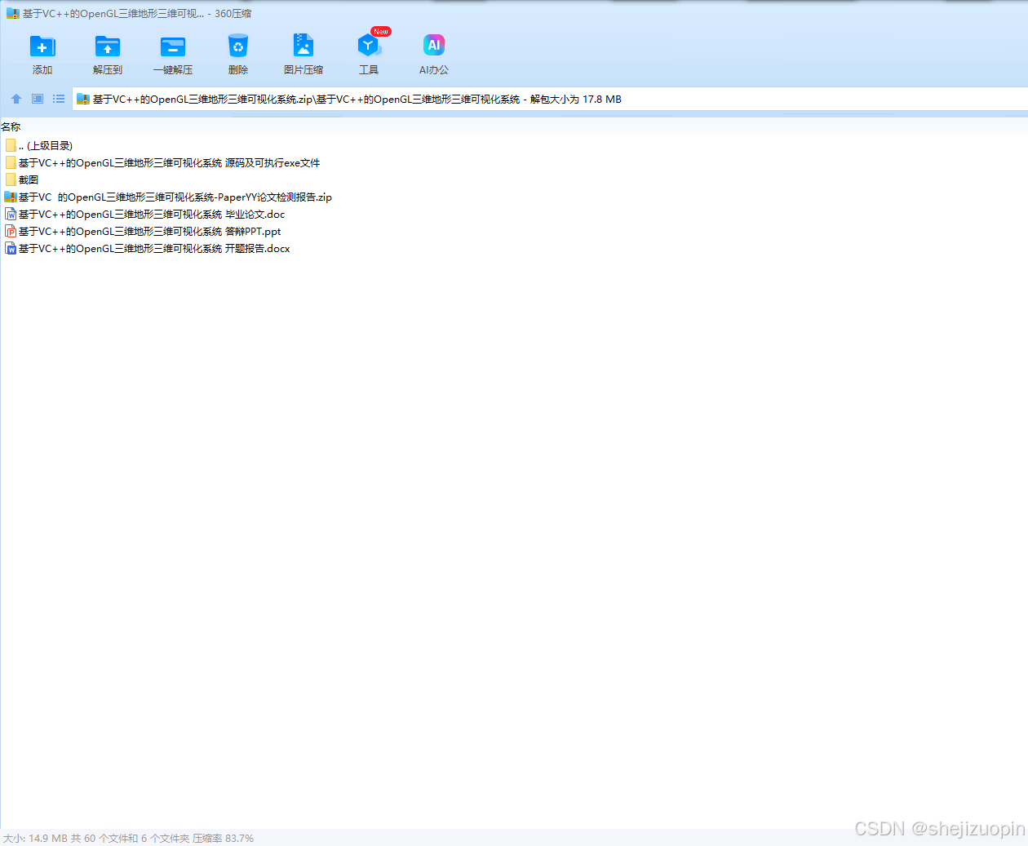Click the 名称 column header to sort files
The width and height of the screenshot is (1028, 846).
click(11, 126)
